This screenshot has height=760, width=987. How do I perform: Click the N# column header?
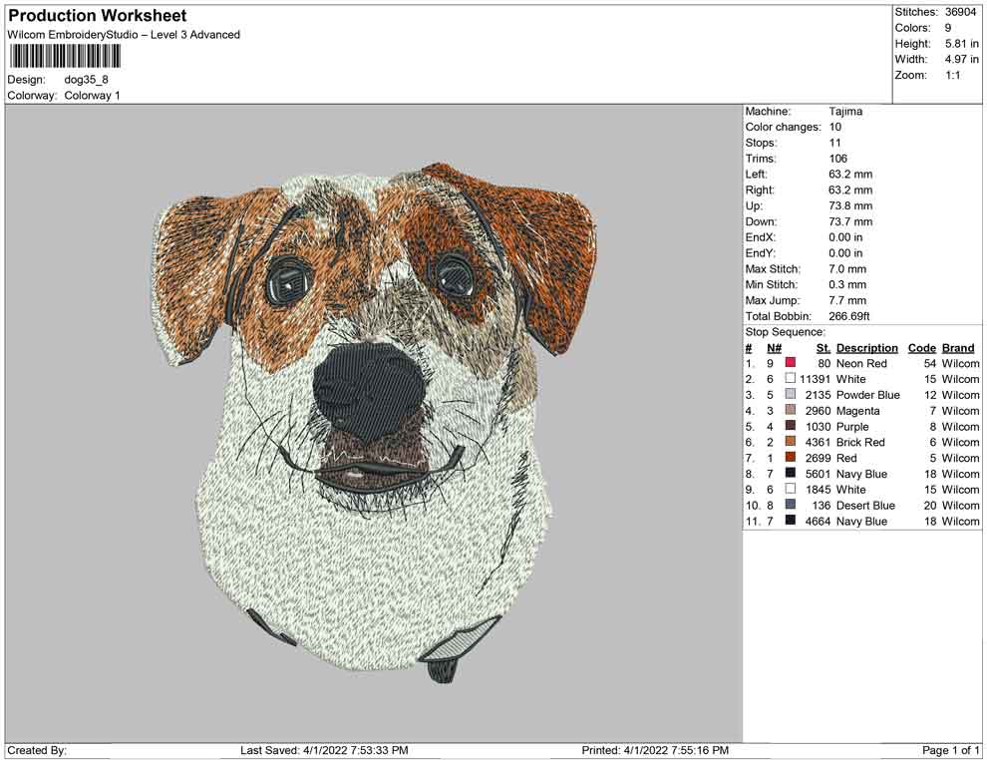click(774, 348)
